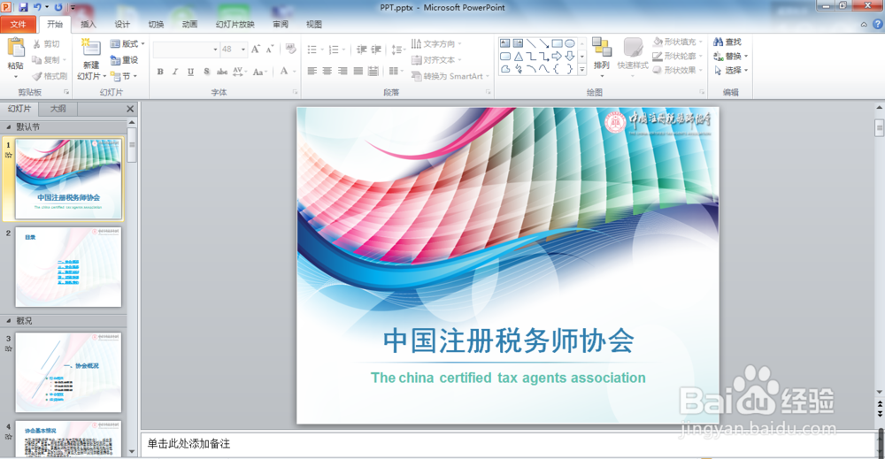Viewport: 885px width, 459px height.
Task: Click the notes field 单击此处添加备注
Action: point(508,444)
